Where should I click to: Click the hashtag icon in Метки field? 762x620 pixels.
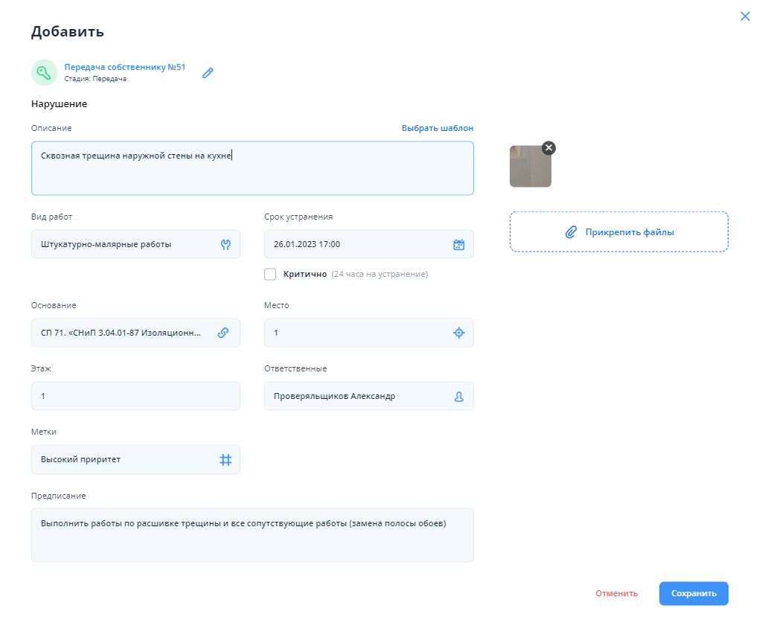[x=225, y=460]
